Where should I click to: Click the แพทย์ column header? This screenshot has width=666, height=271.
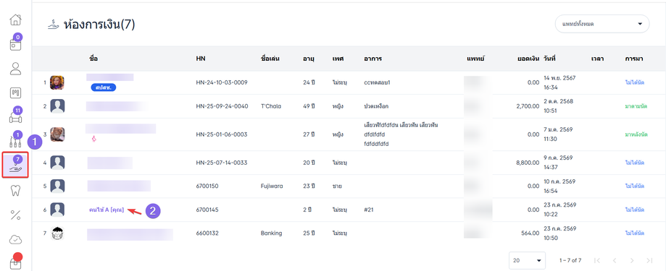click(475, 59)
